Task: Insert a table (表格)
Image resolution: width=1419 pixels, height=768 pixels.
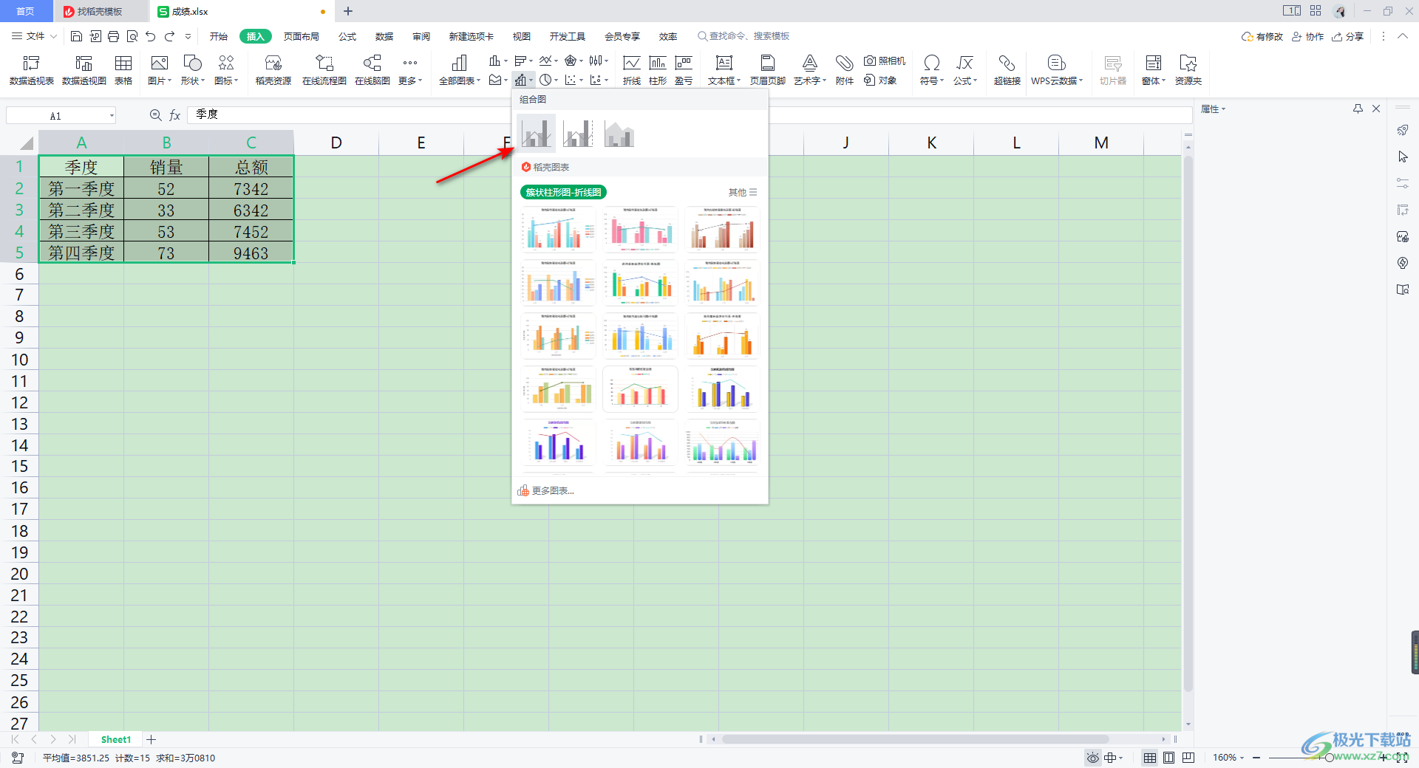Action: [x=123, y=70]
